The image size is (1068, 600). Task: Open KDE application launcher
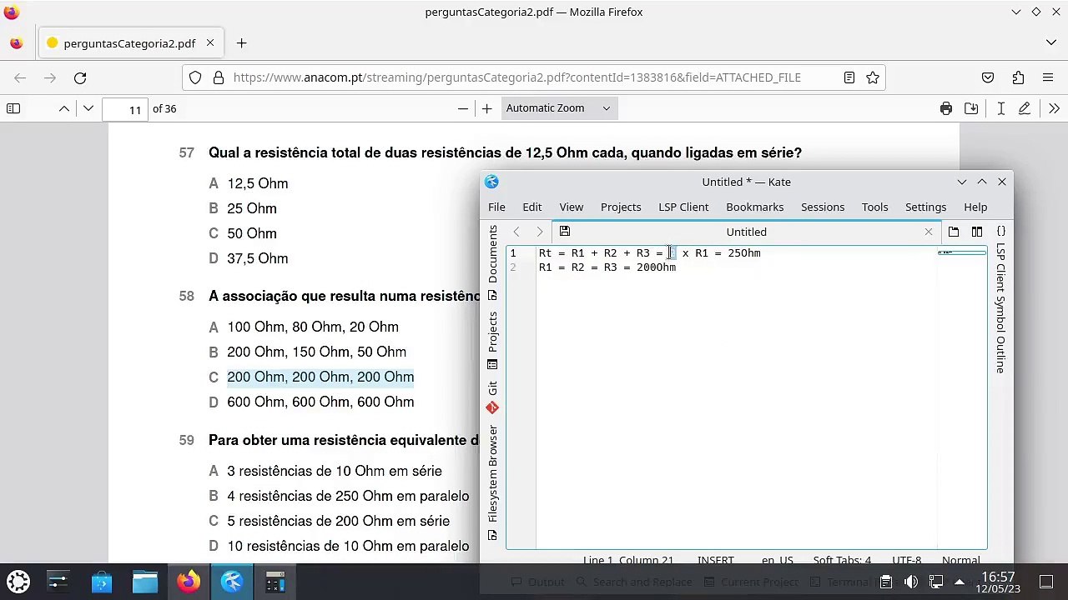pyautogui.click(x=18, y=582)
